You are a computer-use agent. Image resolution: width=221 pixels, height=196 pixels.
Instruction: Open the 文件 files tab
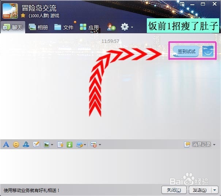click(x=64, y=27)
